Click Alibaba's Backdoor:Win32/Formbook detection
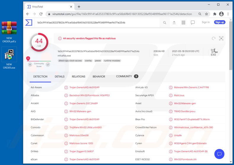Image resolution: width=234 pixels, height=165 pixels. [x=89, y=95]
